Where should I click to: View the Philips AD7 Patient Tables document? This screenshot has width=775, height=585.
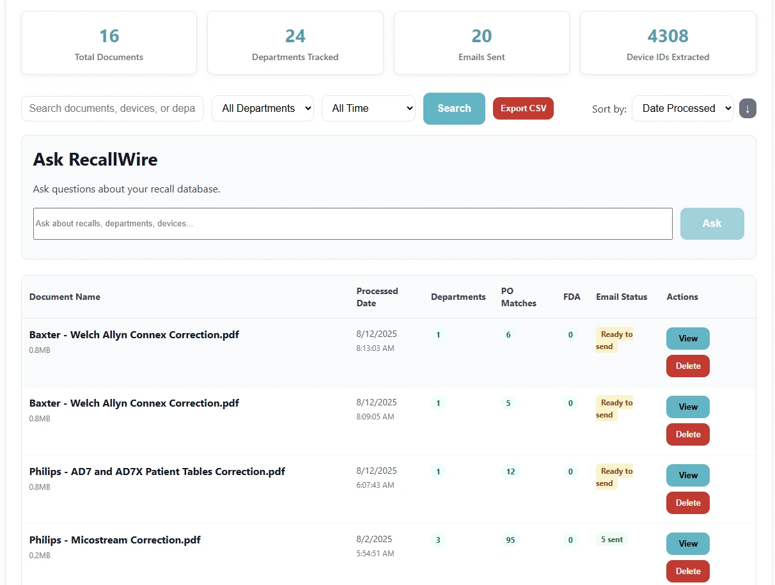coord(688,476)
